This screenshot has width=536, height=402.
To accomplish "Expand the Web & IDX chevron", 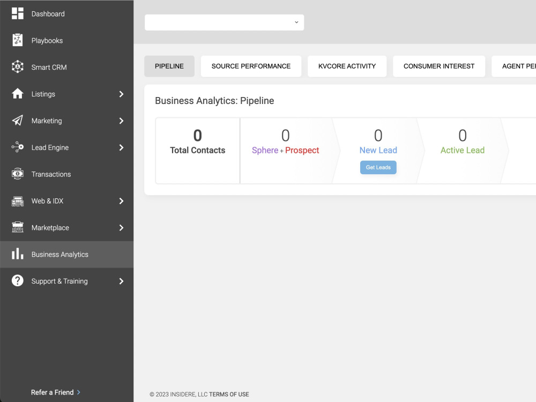I will [x=121, y=201].
